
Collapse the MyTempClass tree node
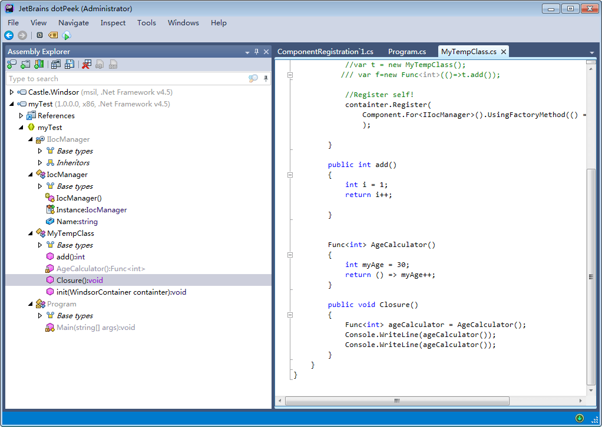(31, 233)
